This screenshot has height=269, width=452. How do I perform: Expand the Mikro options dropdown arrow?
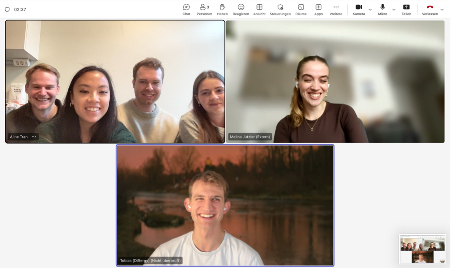coord(394,10)
